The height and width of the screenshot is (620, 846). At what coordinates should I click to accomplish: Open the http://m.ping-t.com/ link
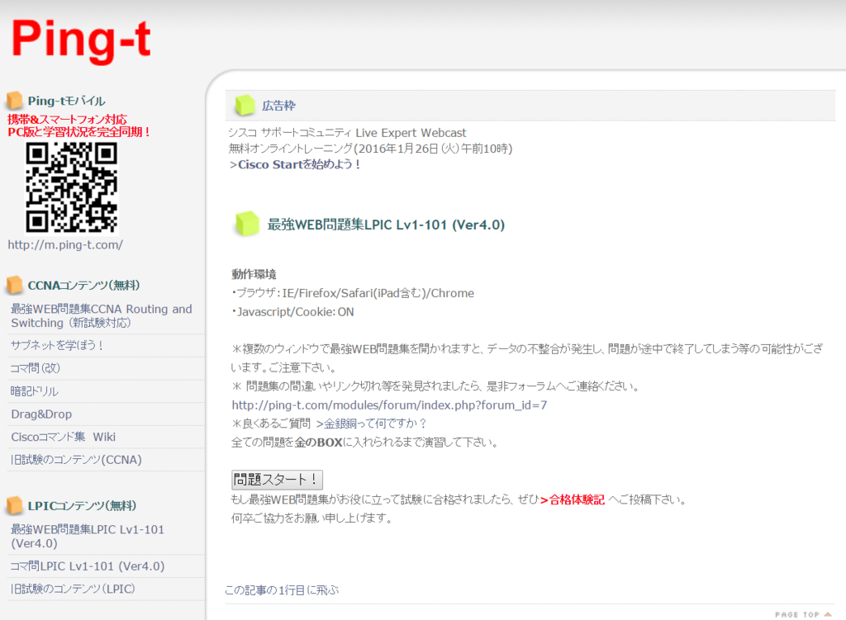coord(65,244)
